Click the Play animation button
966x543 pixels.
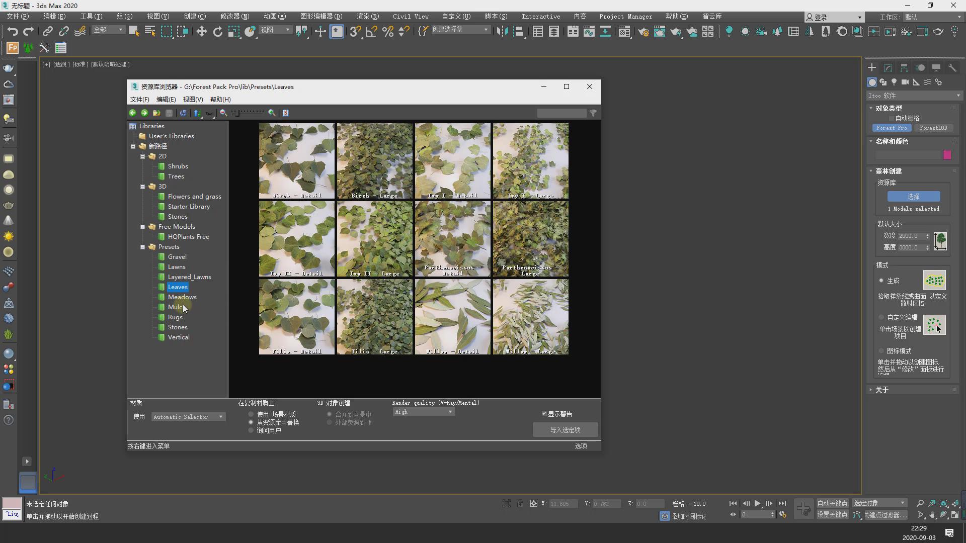pos(757,503)
